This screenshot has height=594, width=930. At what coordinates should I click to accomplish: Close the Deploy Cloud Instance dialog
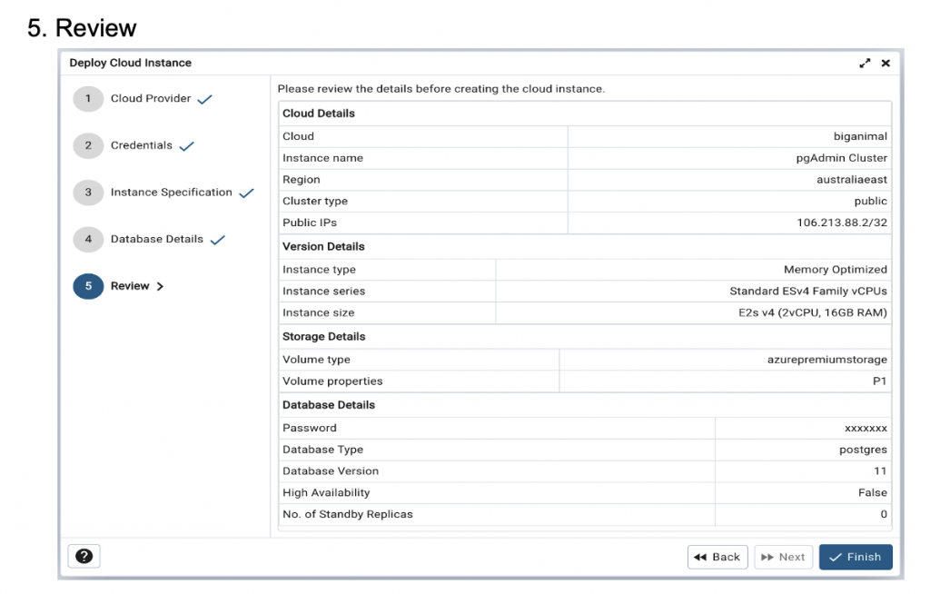[x=885, y=63]
